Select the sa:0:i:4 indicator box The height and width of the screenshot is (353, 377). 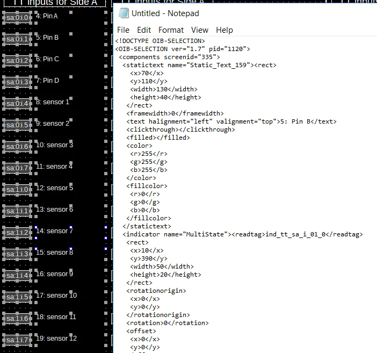[x=18, y=103]
